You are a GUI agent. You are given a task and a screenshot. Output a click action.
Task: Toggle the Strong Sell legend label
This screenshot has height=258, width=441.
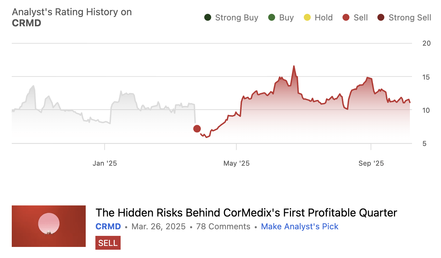(x=410, y=18)
